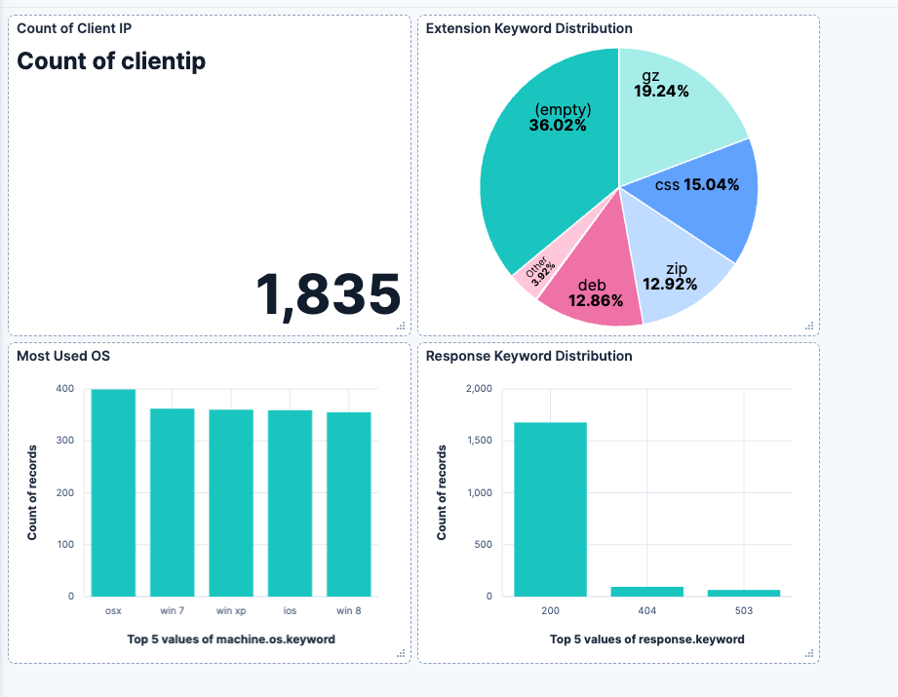The image size is (898, 697).
Task: Click the 503 response bar
Action: click(x=744, y=594)
